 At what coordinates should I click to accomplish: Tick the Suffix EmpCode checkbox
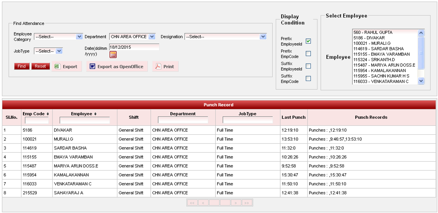(x=308, y=79)
